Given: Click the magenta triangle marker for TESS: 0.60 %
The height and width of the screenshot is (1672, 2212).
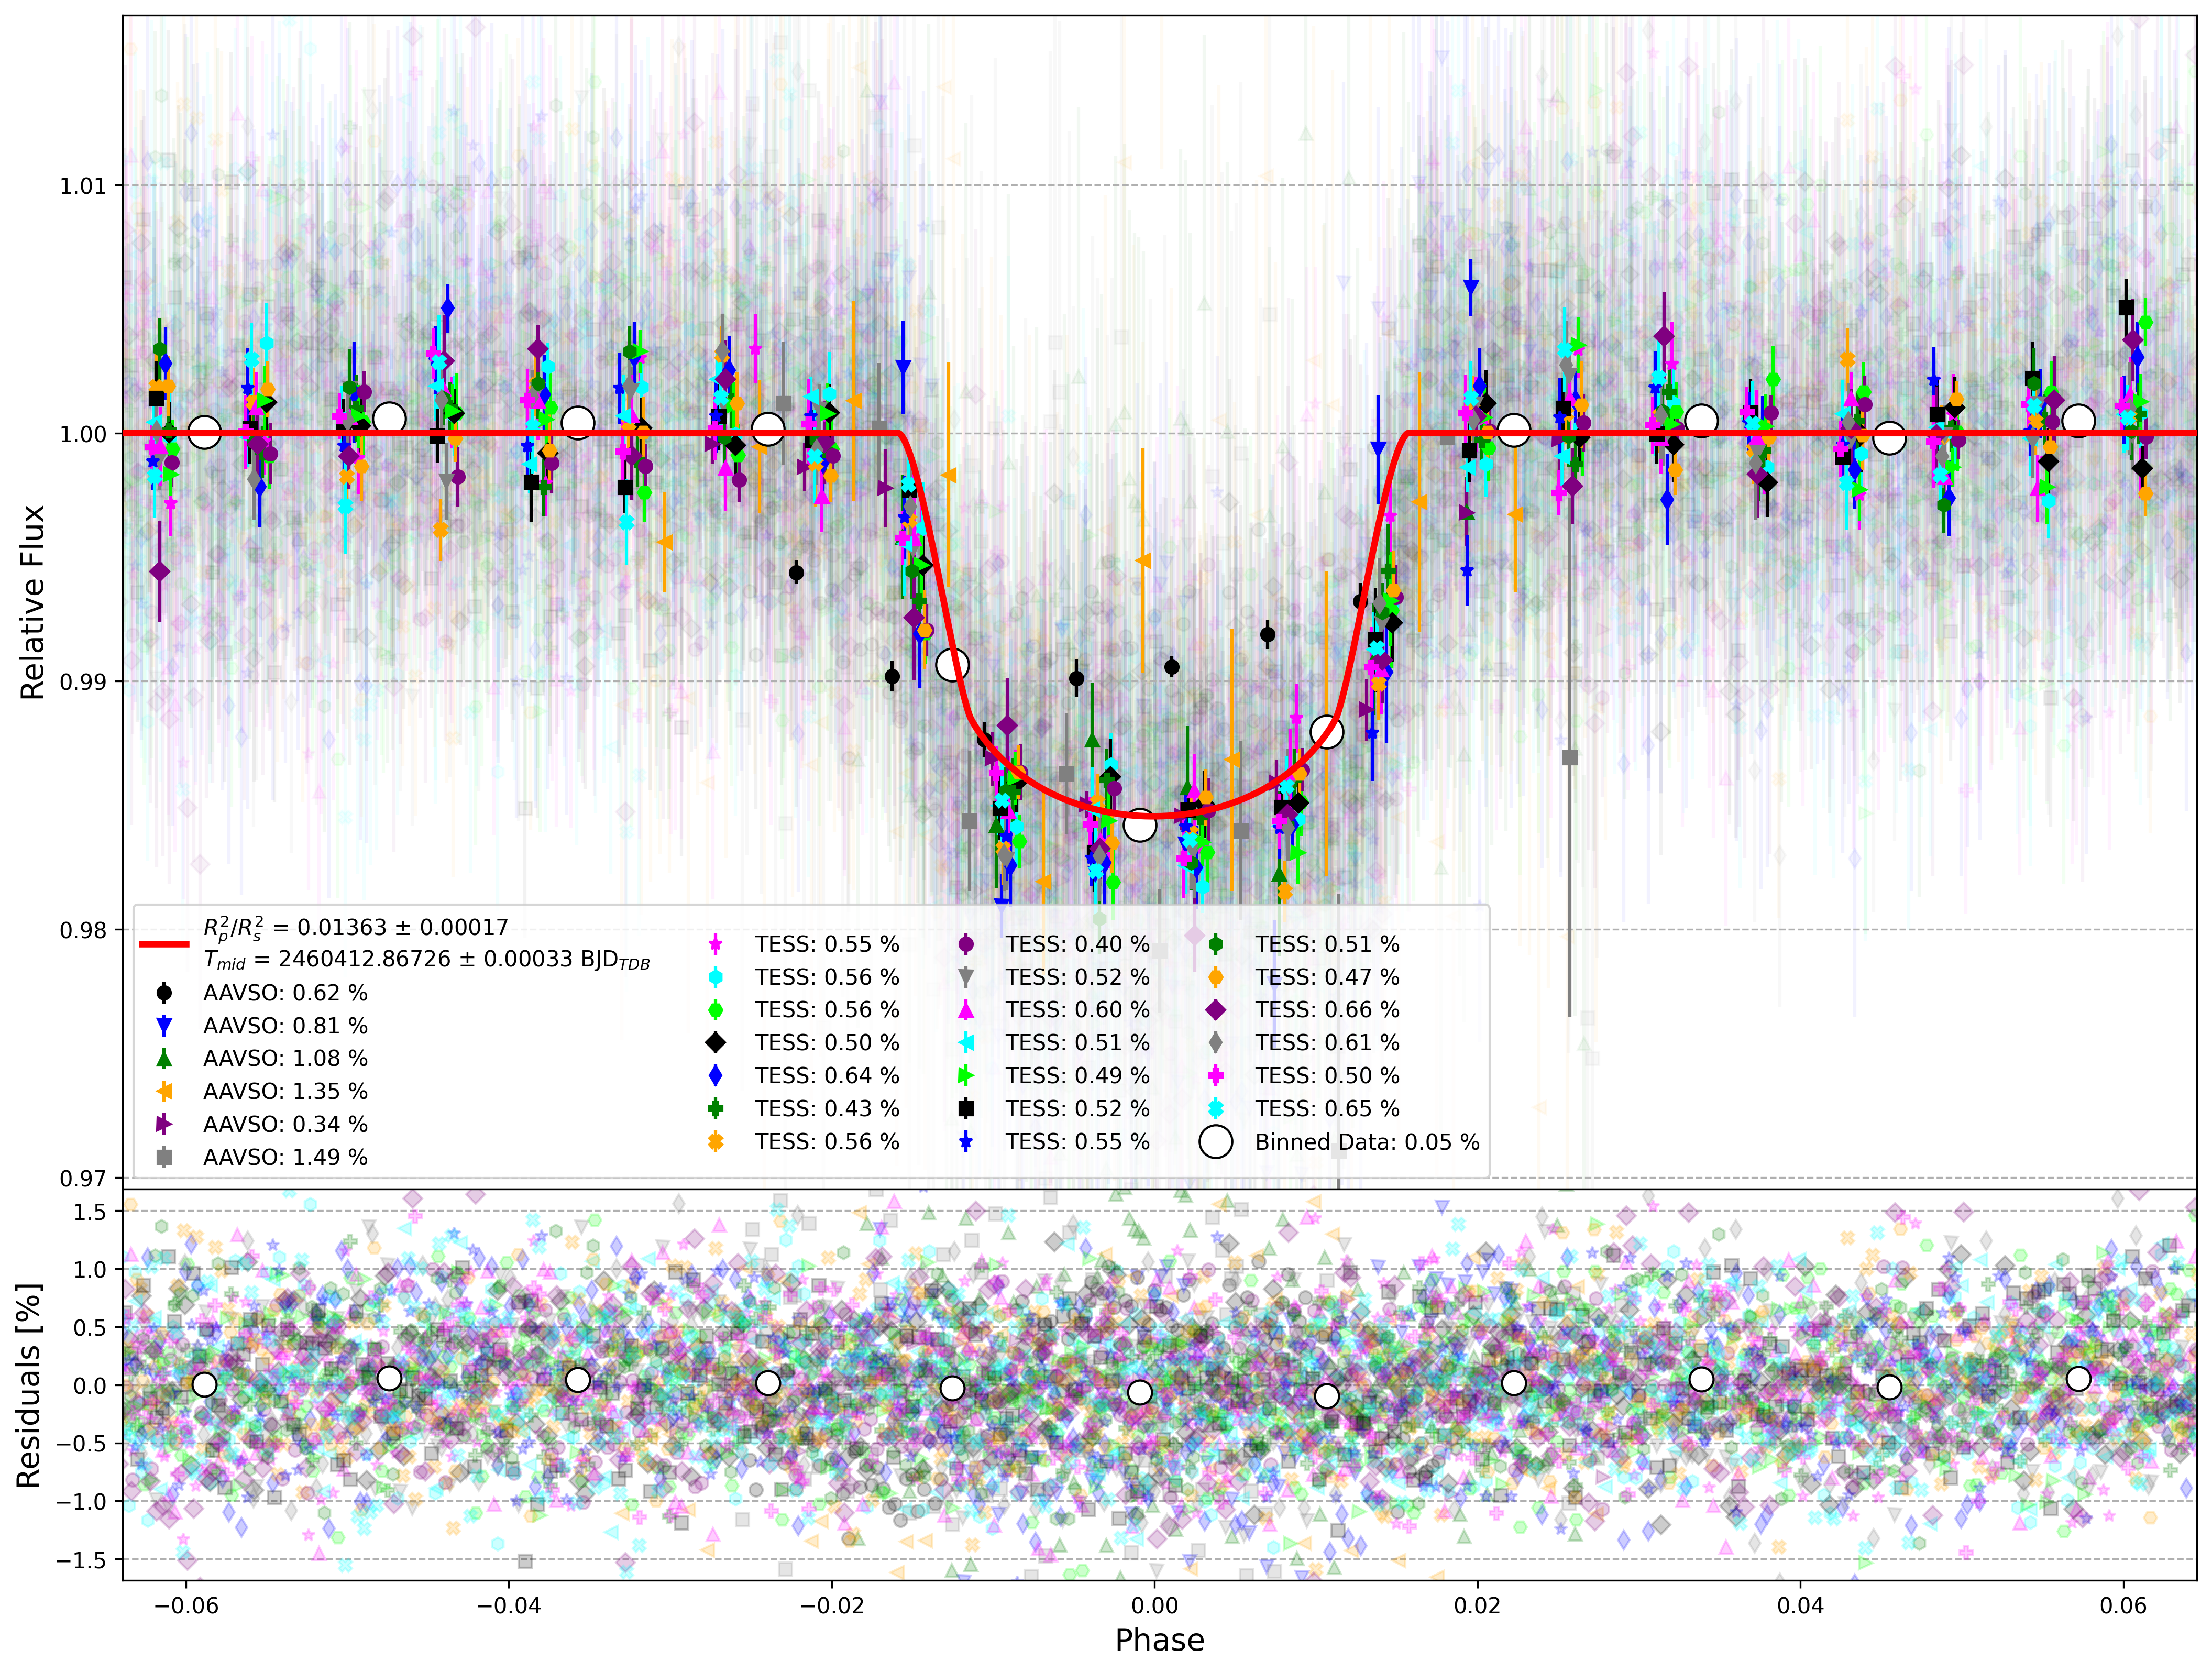Looking at the screenshot, I should pos(966,1010).
